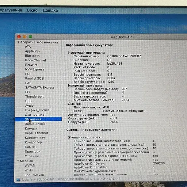
Task: Click the MacBook Air window title
Action: click(121, 37)
